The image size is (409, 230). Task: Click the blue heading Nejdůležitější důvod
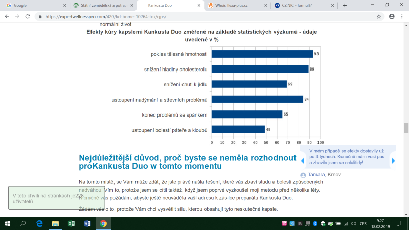(x=188, y=162)
